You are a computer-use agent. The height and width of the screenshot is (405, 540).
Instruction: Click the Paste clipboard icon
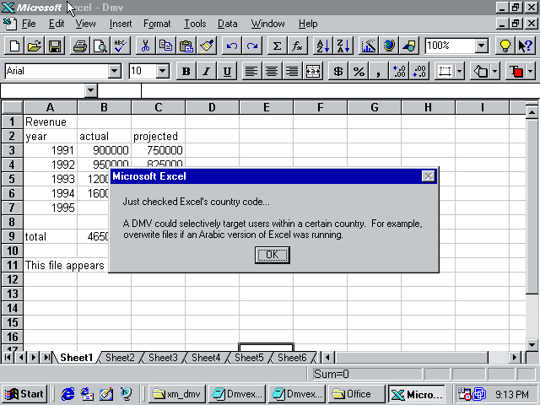point(186,46)
